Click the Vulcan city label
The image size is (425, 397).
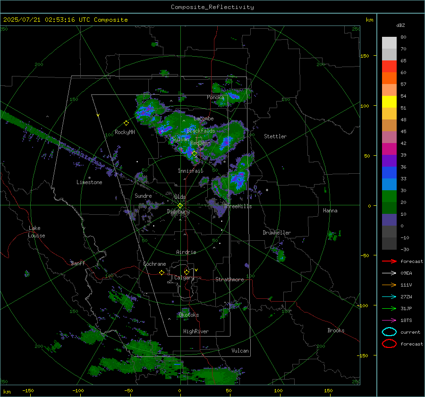[240, 351]
